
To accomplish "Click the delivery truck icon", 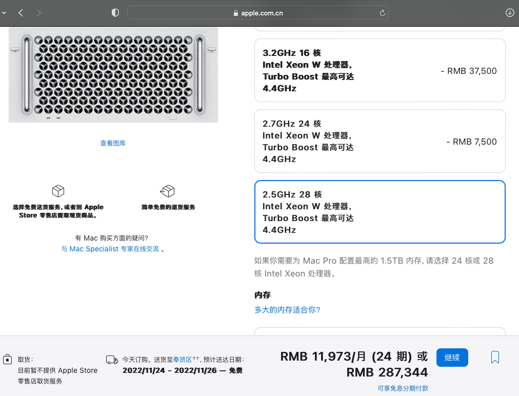I will pos(112,360).
